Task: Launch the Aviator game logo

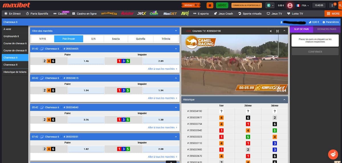Action: click(127, 13)
